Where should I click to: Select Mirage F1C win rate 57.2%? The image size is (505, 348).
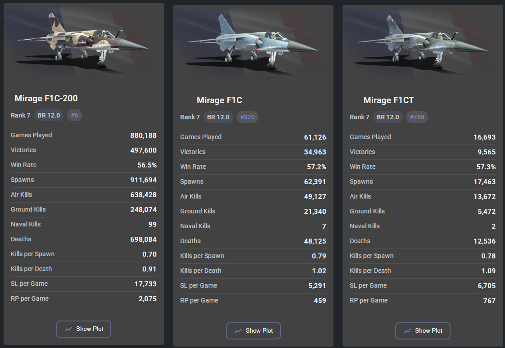pyautogui.click(x=316, y=167)
